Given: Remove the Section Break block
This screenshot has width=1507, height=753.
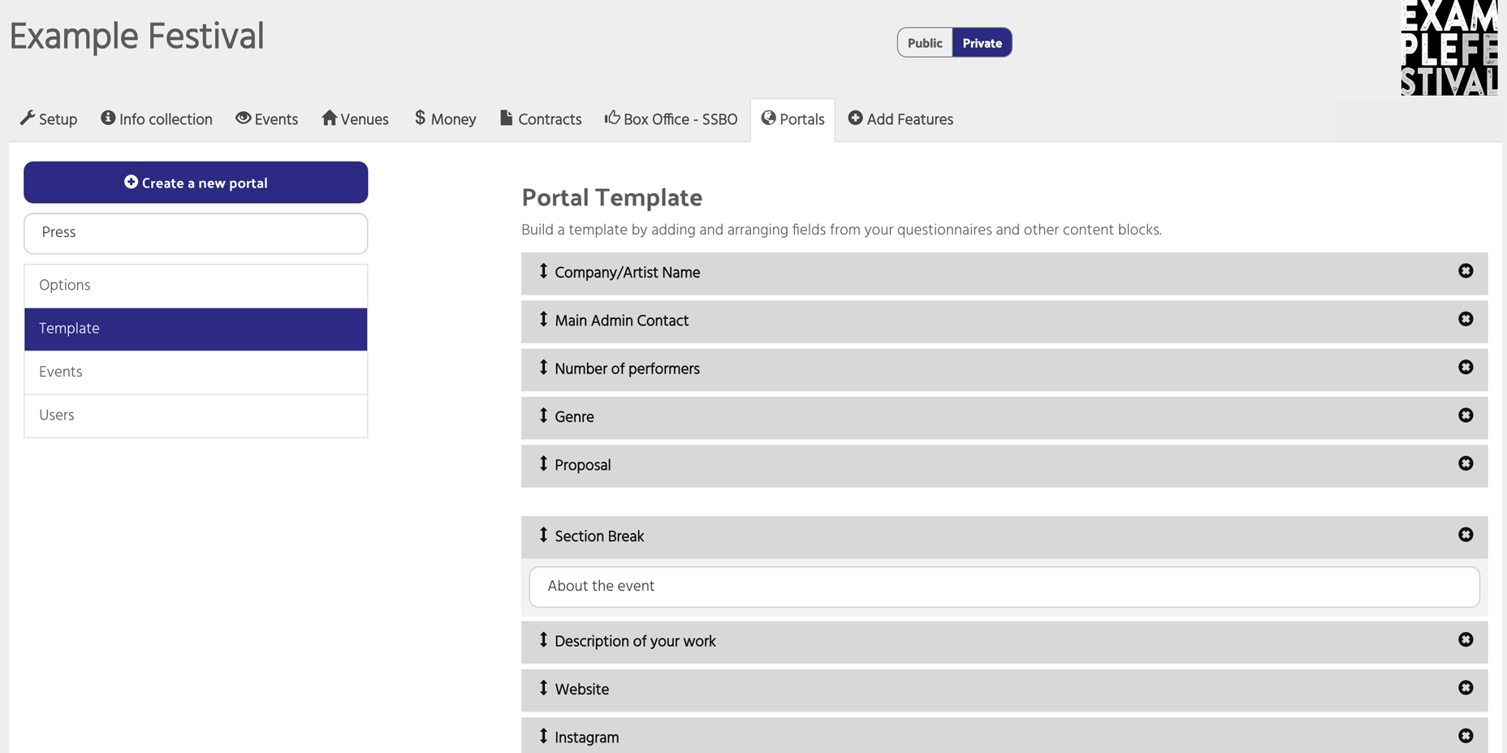Looking at the screenshot, I should (x=1466, y=535).
